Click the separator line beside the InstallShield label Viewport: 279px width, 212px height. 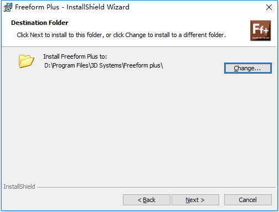(156, 188)
